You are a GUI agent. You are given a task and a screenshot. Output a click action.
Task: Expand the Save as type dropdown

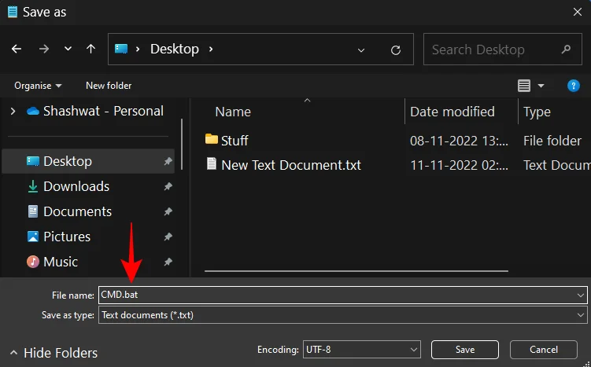(580, 315)
